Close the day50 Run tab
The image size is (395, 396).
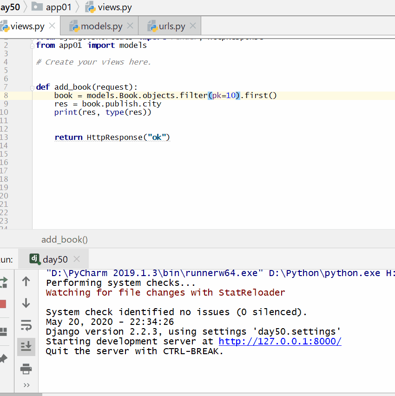[x=77, y=259]
